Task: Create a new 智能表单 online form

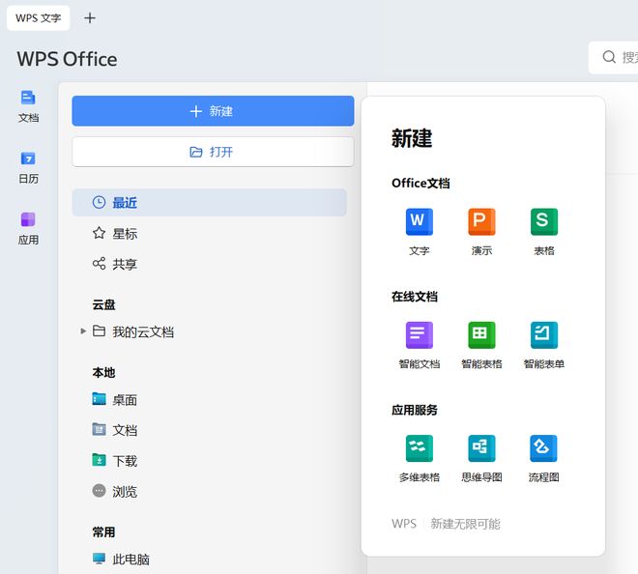Action: point(544,345)
